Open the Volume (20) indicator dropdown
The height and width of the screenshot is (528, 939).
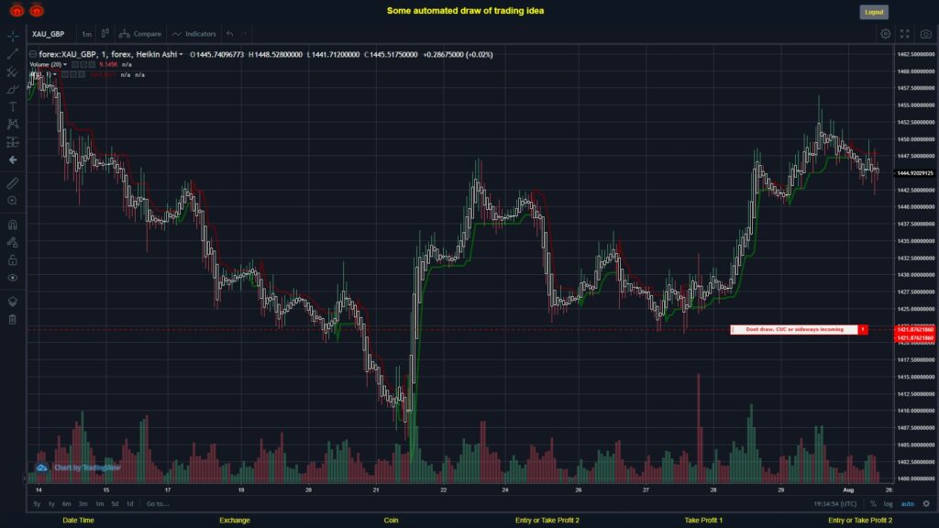click(x=65, y=65)
